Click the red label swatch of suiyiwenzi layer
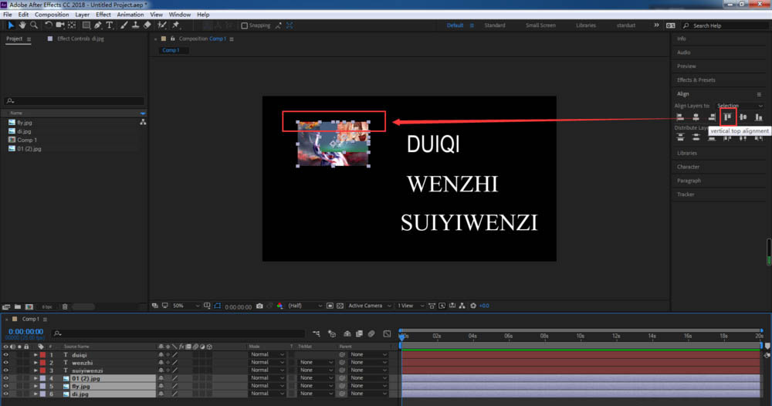This screenshot has width=772, height=406. [42, 370]
